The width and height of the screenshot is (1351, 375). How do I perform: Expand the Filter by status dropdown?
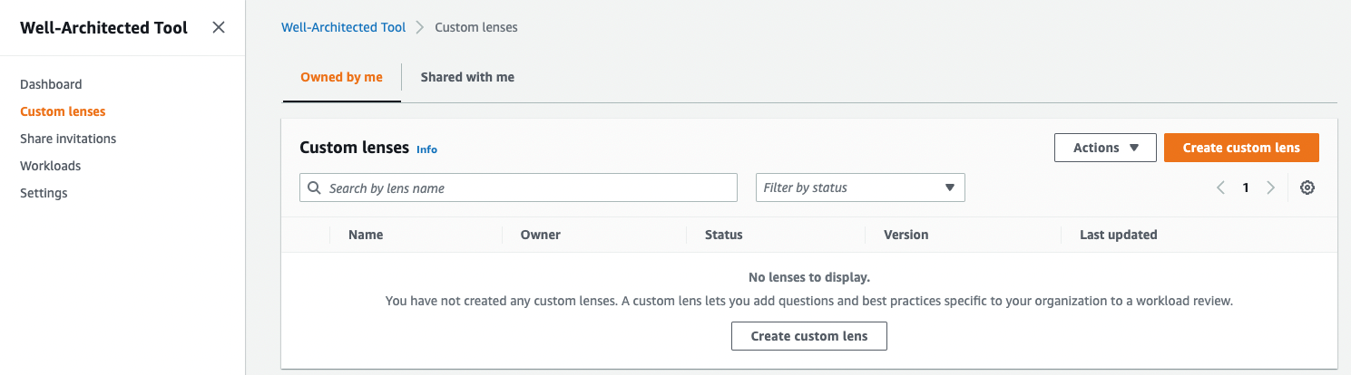[860, 187]
